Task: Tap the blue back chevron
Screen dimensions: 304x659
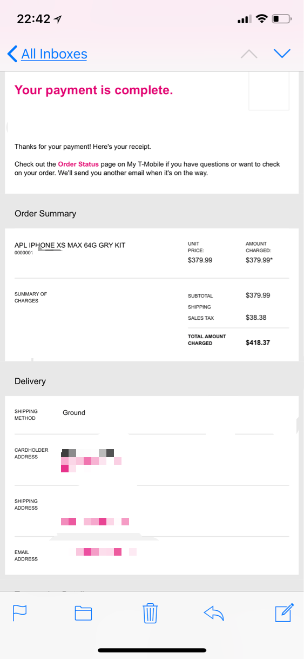Action: (12, 54)
